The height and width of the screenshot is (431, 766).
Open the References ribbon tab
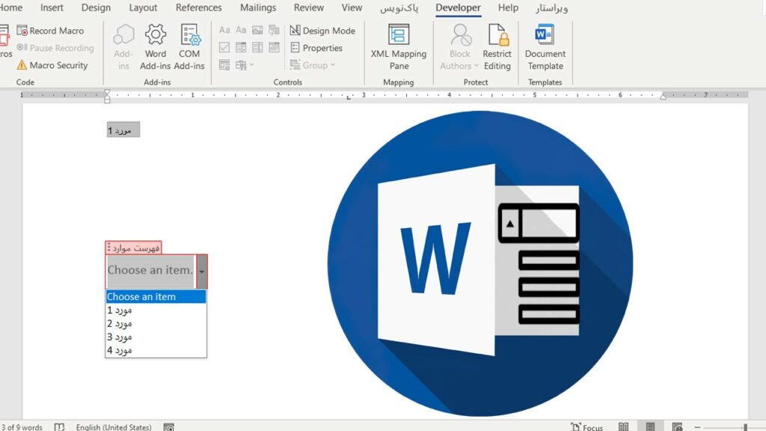click(x=198, y=7)
